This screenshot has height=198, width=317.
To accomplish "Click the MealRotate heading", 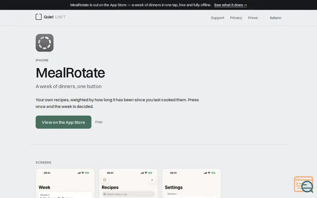I will pos(71,73).
